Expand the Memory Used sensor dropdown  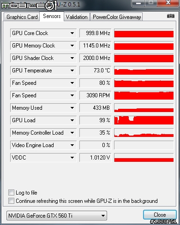point(72,108)
